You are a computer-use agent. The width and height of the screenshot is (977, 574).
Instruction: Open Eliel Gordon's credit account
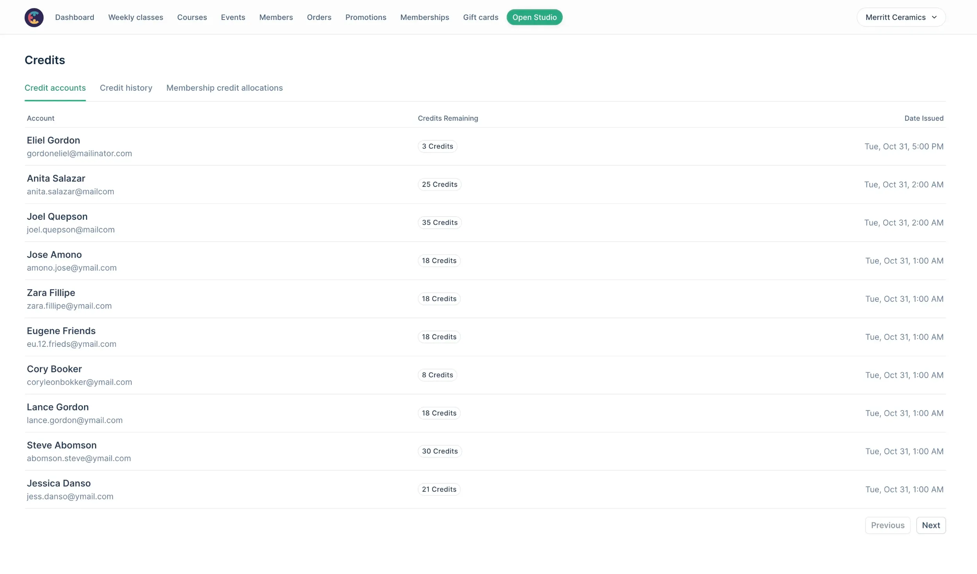click(54, 140)
